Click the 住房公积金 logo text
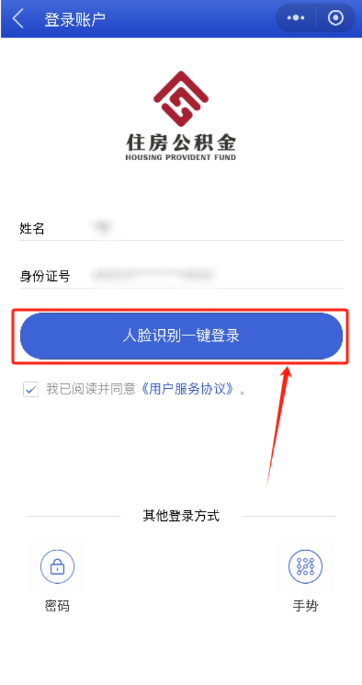 pos(181,142)
